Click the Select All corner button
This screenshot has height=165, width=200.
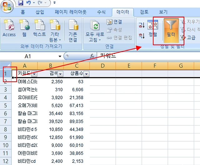(6, 66)
